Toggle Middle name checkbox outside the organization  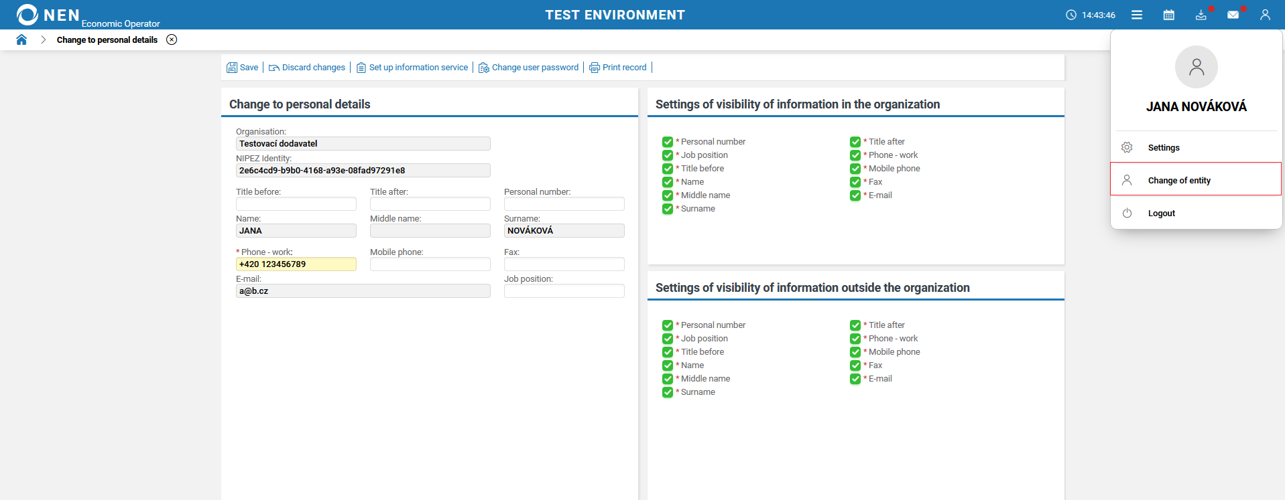click(668, 379)
